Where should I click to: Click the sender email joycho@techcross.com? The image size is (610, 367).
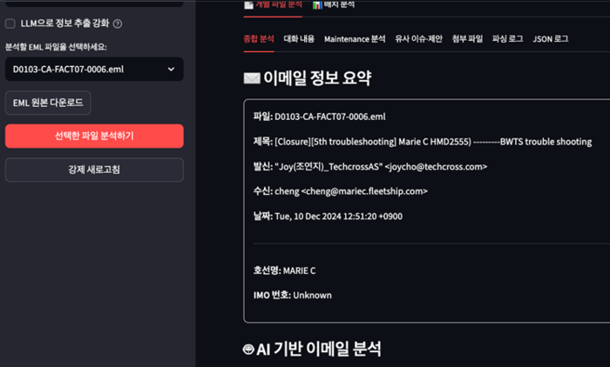(x=438, y=166)
